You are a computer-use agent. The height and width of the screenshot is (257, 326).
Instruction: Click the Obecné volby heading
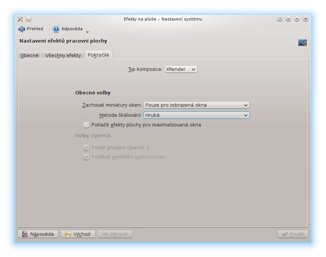[x=93, y=93]
